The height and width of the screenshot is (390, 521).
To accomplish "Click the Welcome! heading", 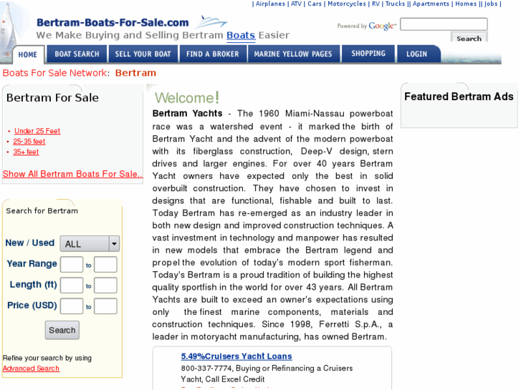I will click(187, 98).
